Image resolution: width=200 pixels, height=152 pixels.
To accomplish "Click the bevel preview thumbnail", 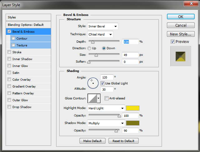I will pos(180,56).
